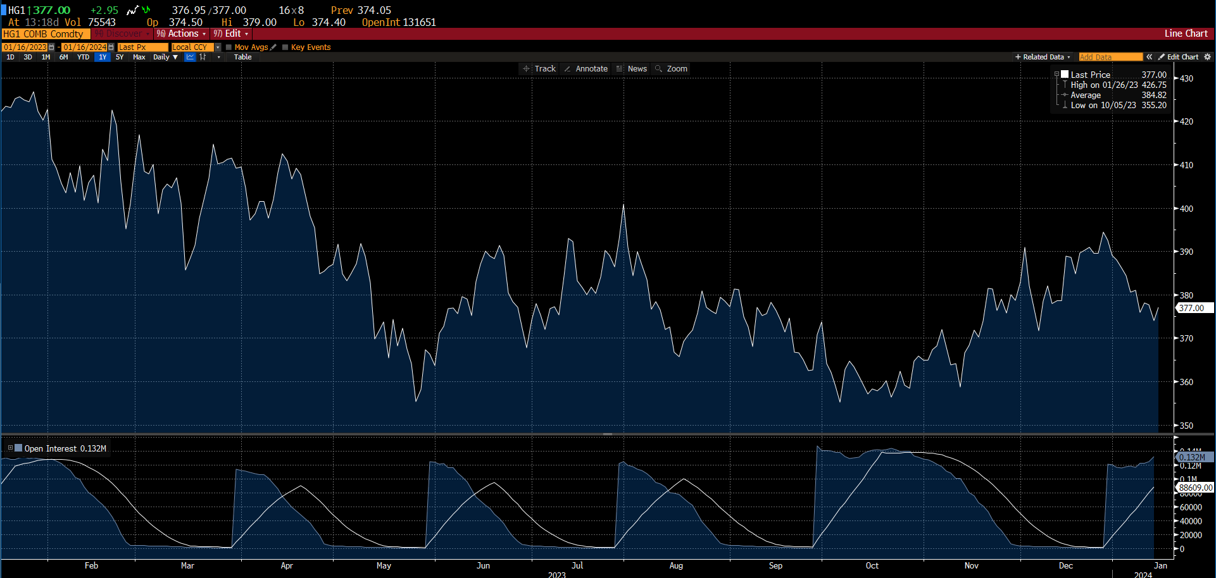Switch to the bar chart style icon
The height and width of the screenshot is (578, 1216).
click(203, 57)
